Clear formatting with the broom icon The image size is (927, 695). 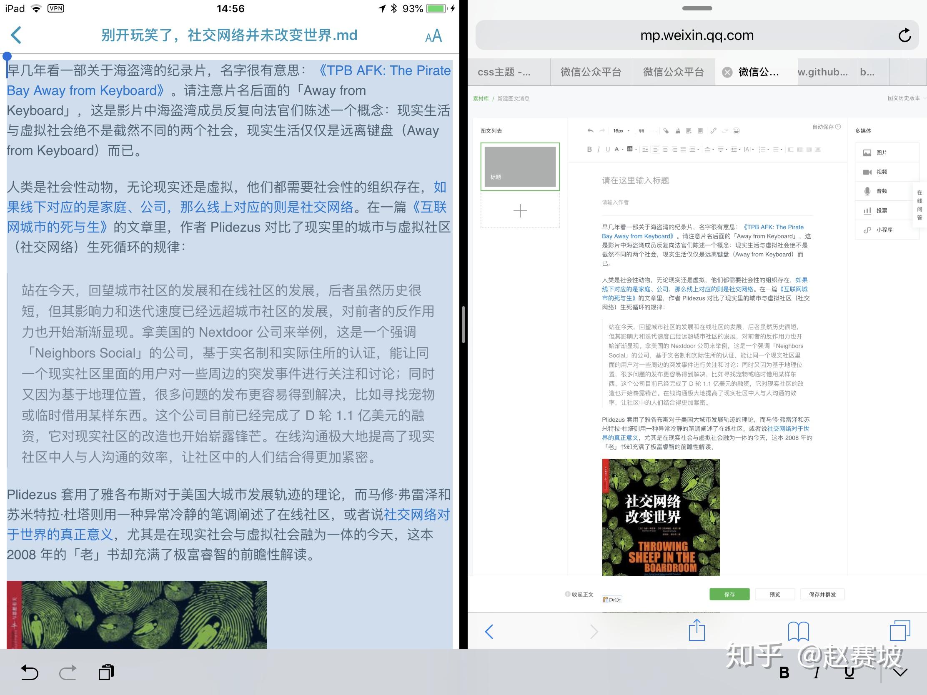(678, 131)
